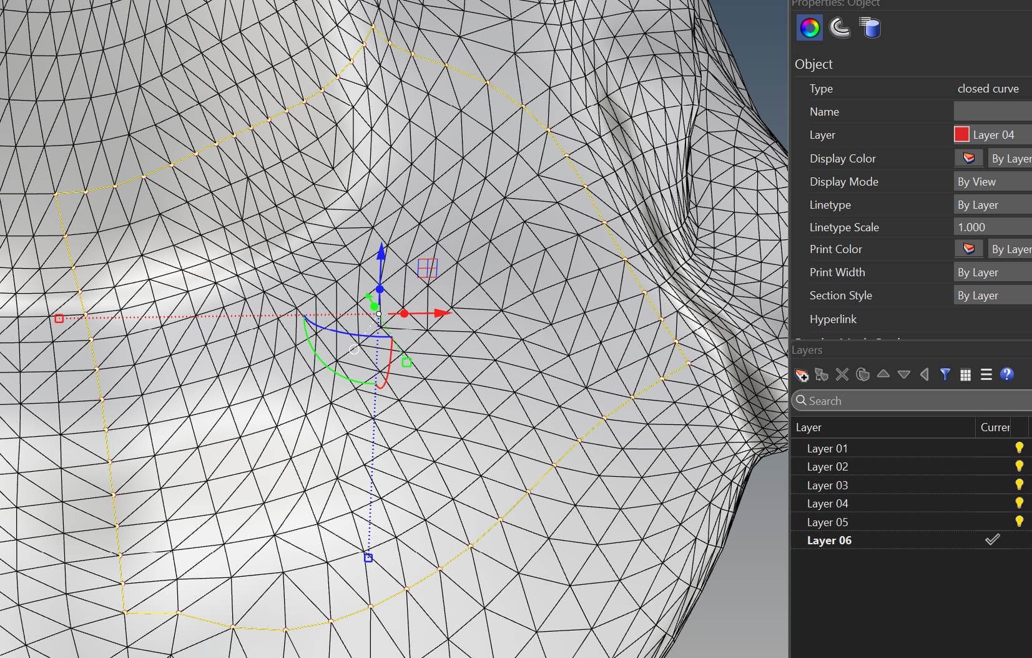1032x658 pixels.
Task: Open the Object properties color wheel tab
Action: point(809,28)
